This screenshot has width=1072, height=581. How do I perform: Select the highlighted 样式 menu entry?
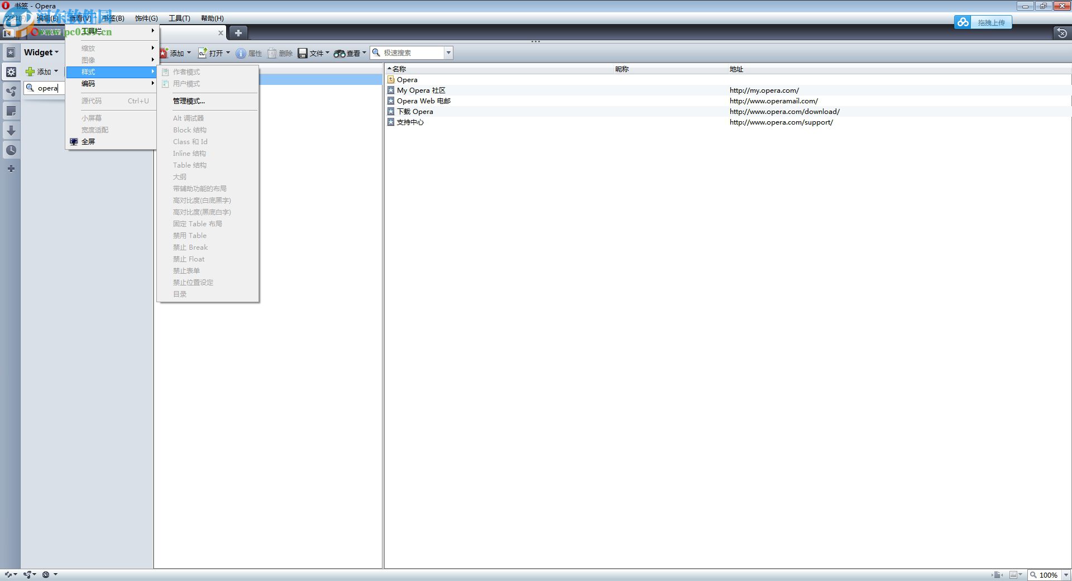[111, 72]
